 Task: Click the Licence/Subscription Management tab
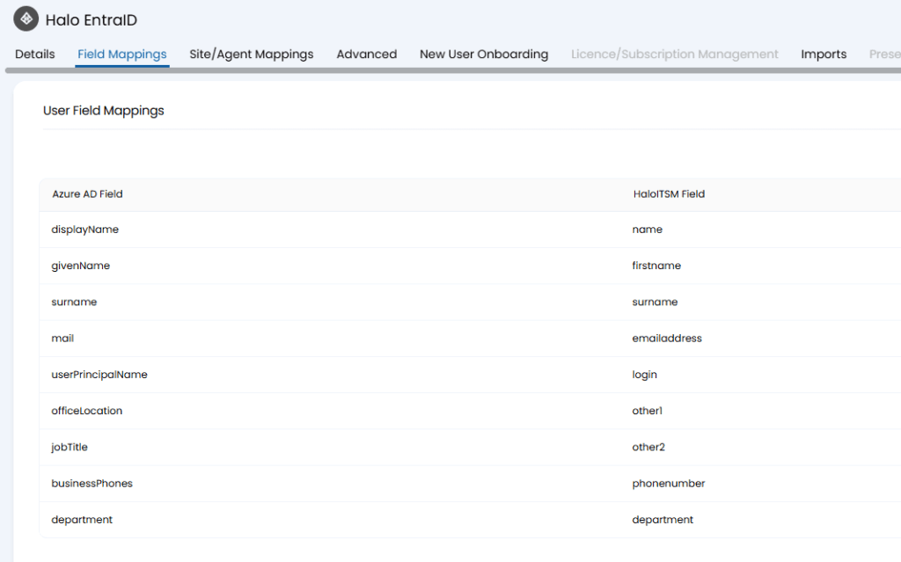pyautogui.click(x=674, y=55)
